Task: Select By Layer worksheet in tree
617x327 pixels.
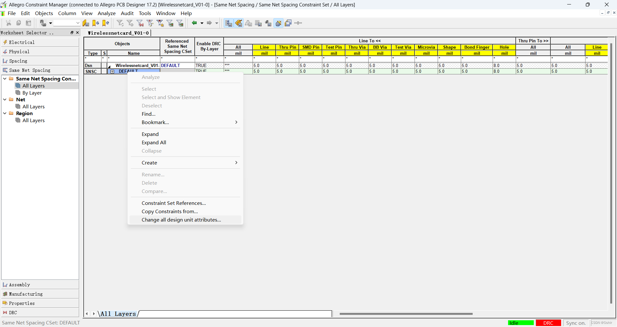Action: tap(32, 93)
